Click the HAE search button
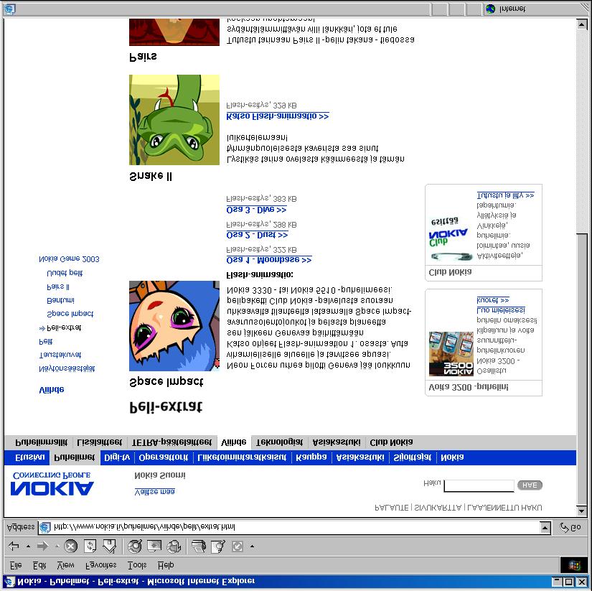 coord(530,485)
